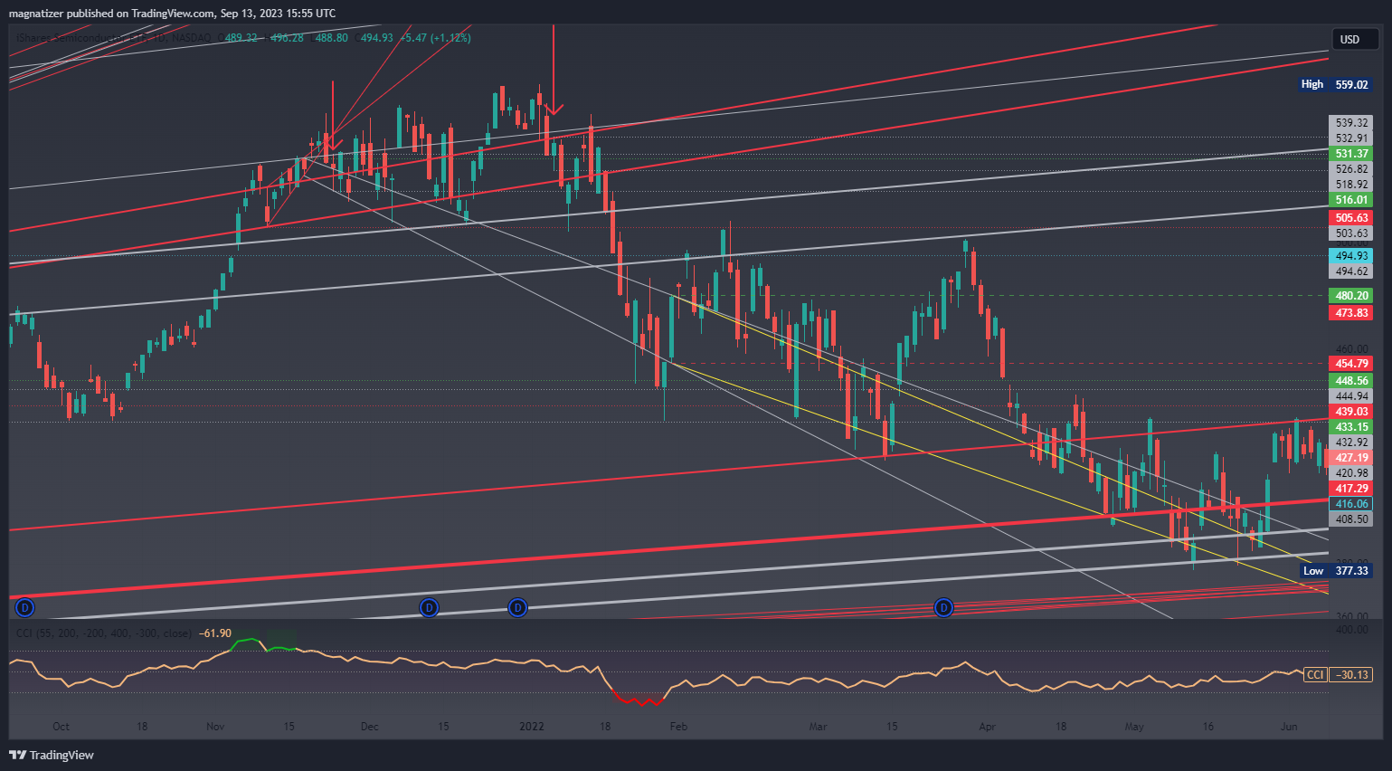Click the red 454.79 price label
The height and width of the screenshot is (771, 1392).
[x=1351, y=364]
